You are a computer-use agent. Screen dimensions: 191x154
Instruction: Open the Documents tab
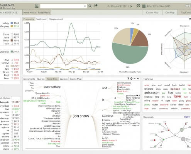click(x=29, y=79)
